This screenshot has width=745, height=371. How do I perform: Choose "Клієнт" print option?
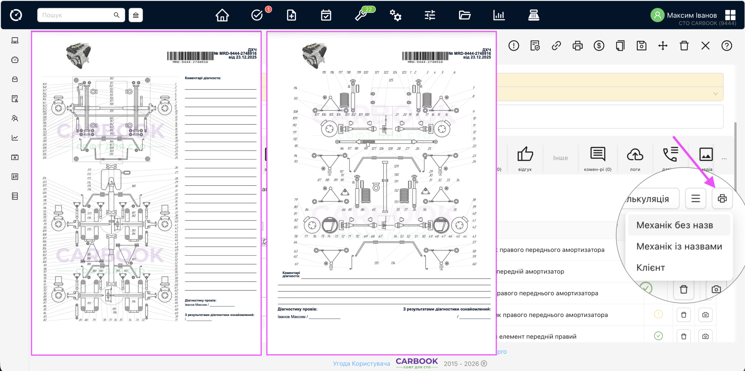651,267
